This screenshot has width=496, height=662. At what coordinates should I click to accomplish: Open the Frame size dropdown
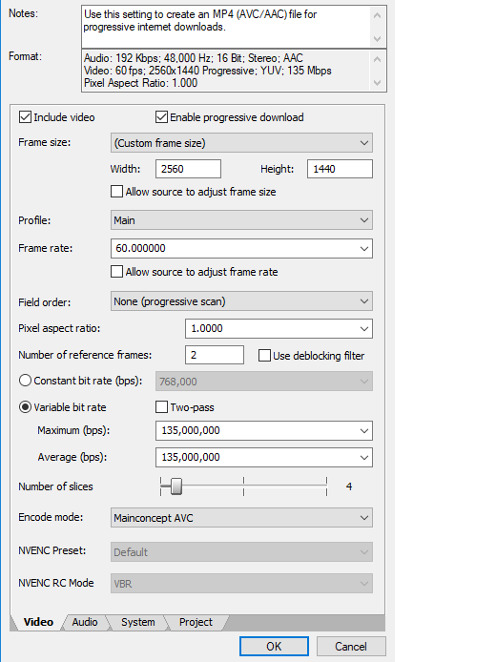pyautogui.click(x=241, y=143)
